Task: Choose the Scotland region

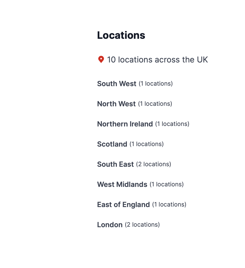Action: 112,144
